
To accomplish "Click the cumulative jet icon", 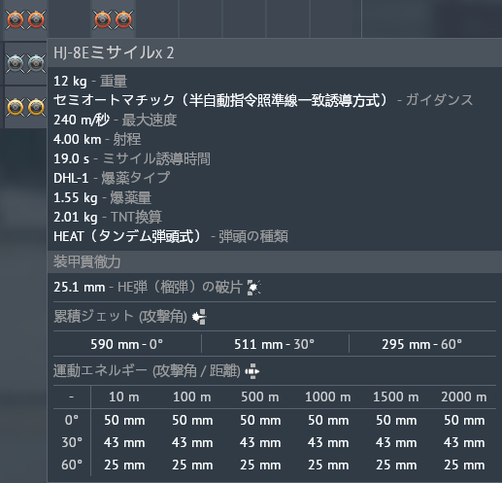I will [199, 317].
